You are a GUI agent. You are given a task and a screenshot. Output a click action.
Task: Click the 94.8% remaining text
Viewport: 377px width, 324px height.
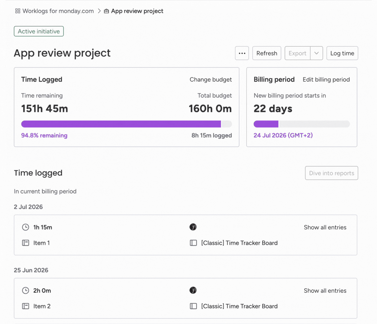pyautogui.click(x=44, y=135)
